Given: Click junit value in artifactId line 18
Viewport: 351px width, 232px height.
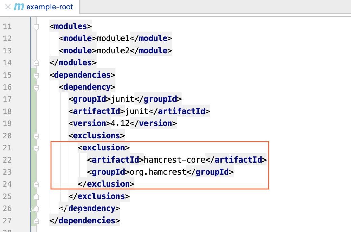Looking at the screenshot, I should coord(137,111).
